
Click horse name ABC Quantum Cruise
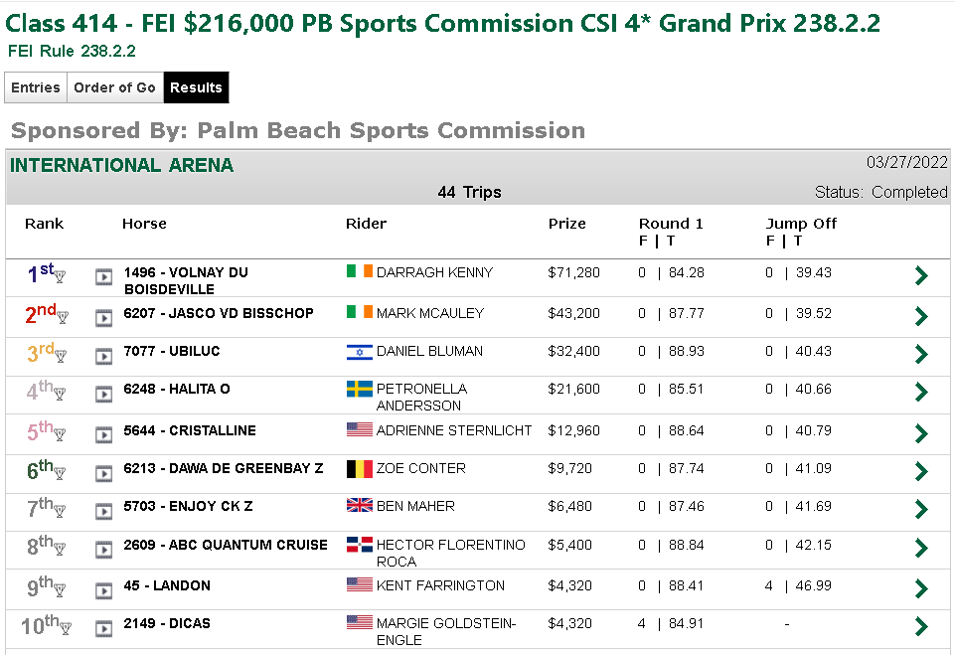coord(226,545)
